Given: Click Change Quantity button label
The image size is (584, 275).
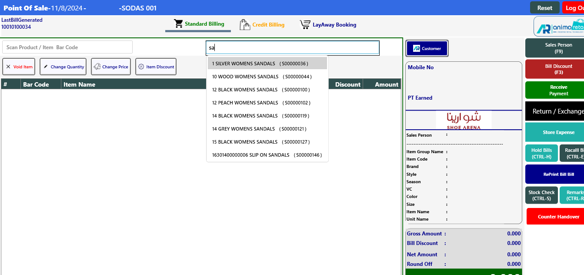Looking at the screenshot, I should coord(67,67).
